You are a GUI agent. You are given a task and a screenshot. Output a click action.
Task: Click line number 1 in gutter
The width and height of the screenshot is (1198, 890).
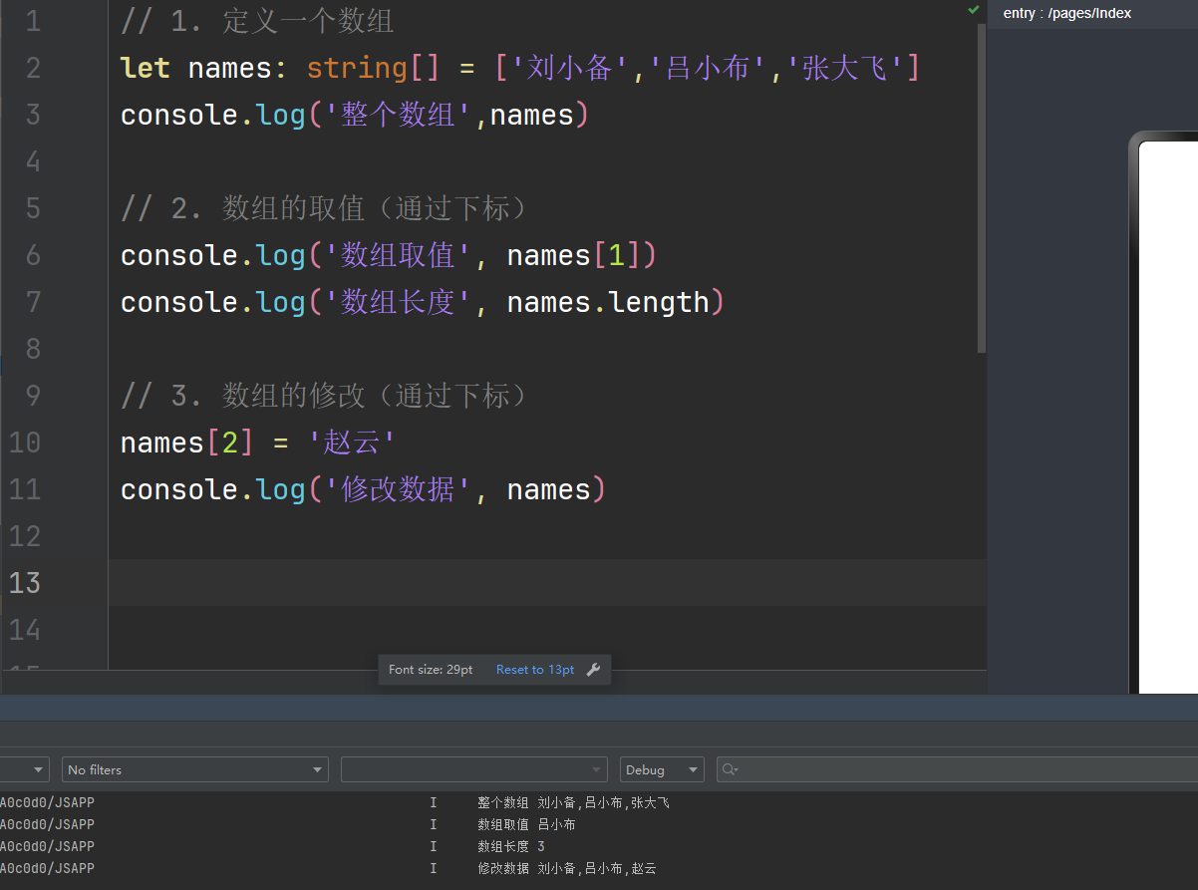33,21
